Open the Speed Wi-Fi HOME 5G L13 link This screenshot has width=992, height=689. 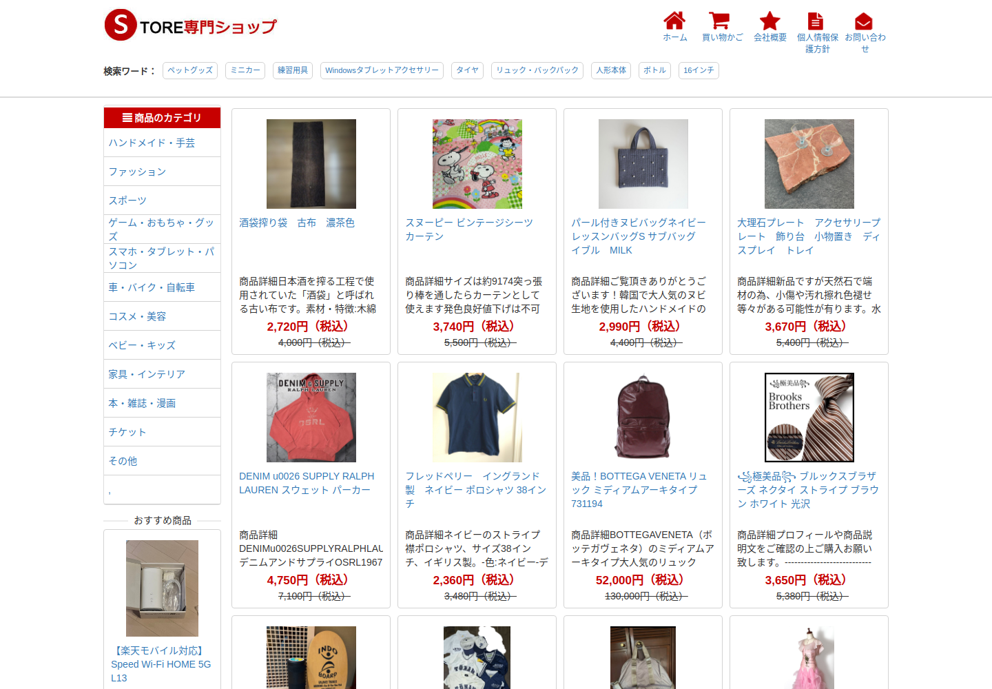point(161,664)
